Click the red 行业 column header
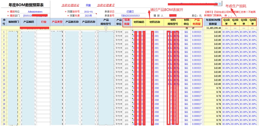Viewport: 259px width, 126px height. coord(43,22)
